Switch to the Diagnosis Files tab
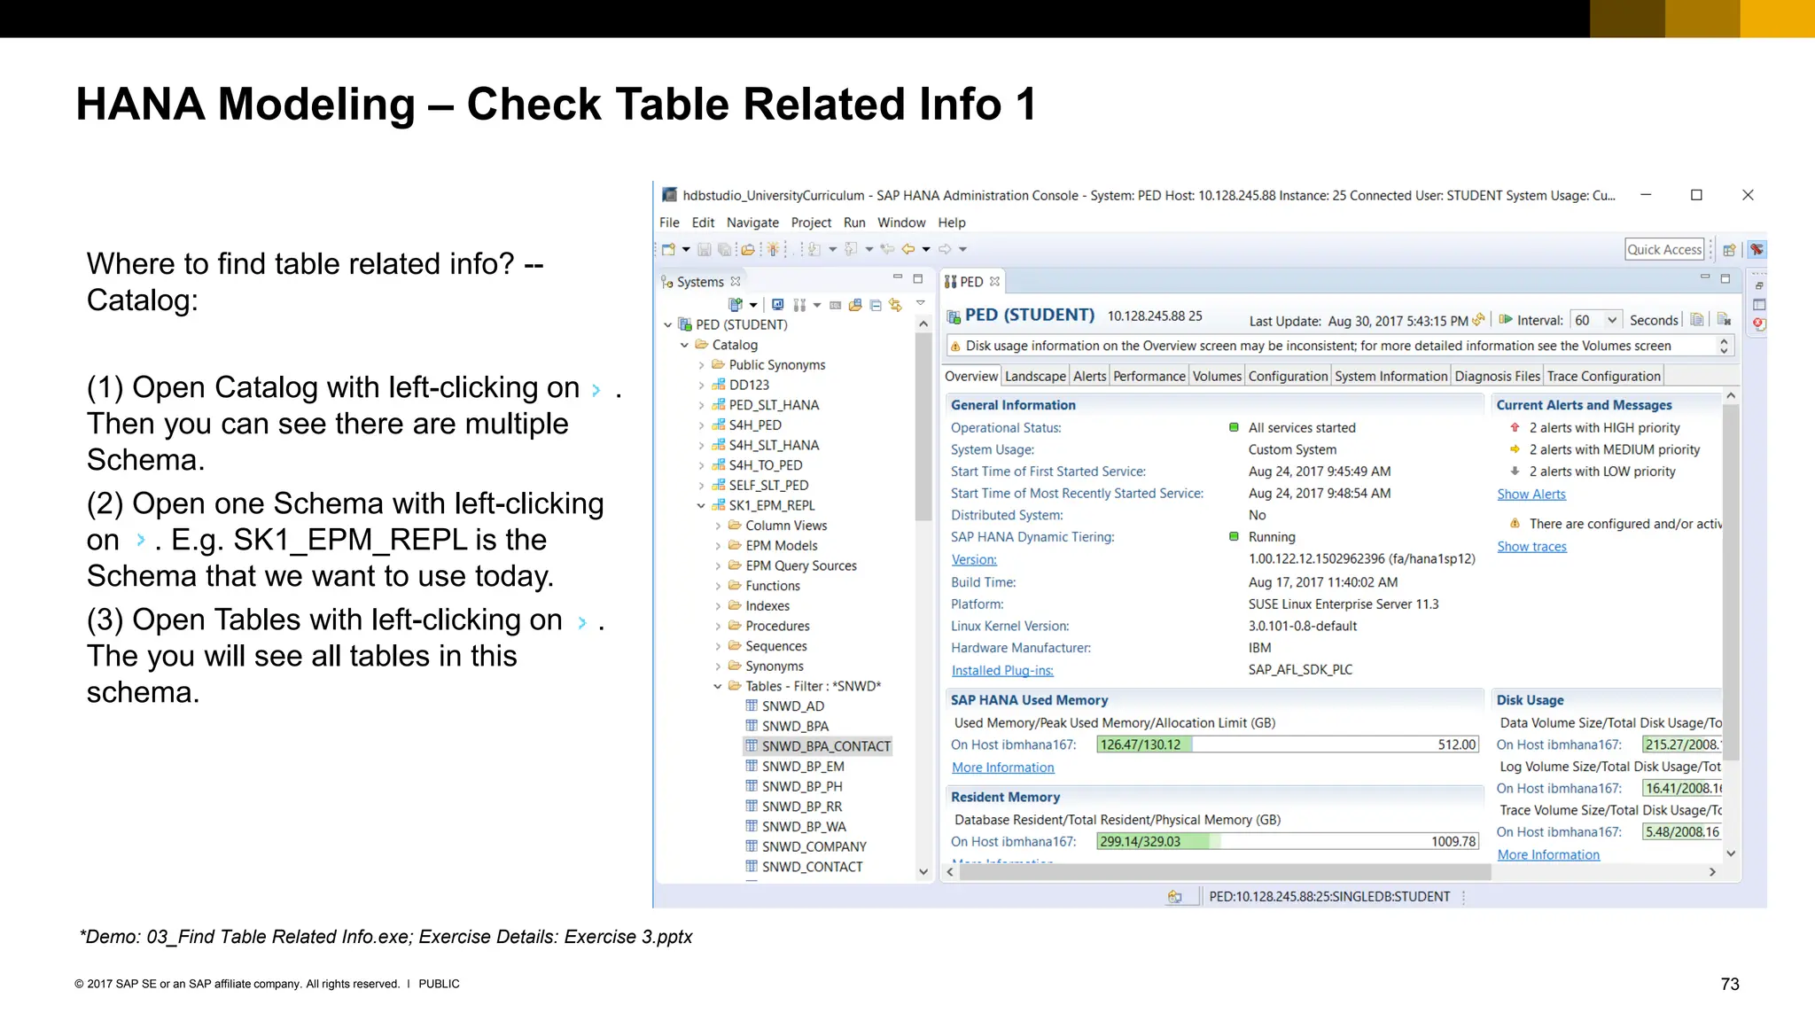1815x1021 pixels. pos(1497,376)
